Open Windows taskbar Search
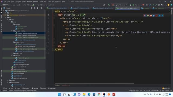This screenshot has height=97, width=173. point(64,94)
